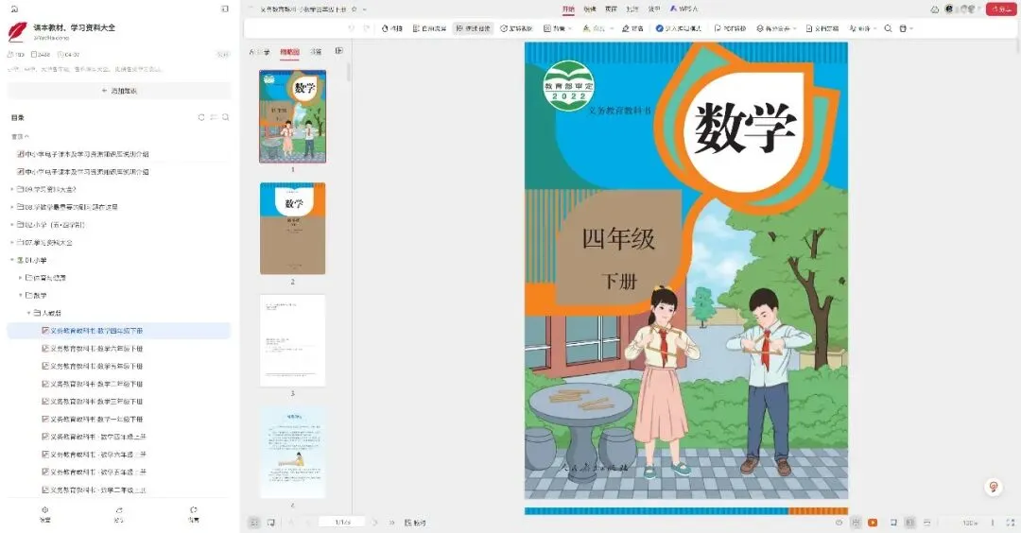Expand the 107 folder in the tree
This screenshot has width=1021, height=533.
12,243
